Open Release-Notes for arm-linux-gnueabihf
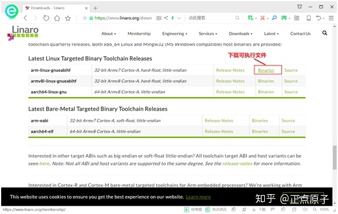 click(x=230, y=70)
